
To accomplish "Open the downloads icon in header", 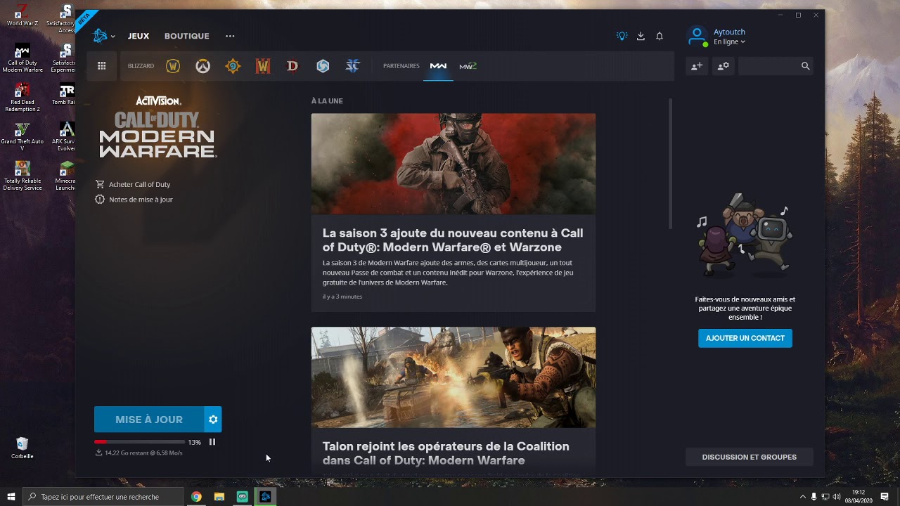I will click(x=641, y=36).
